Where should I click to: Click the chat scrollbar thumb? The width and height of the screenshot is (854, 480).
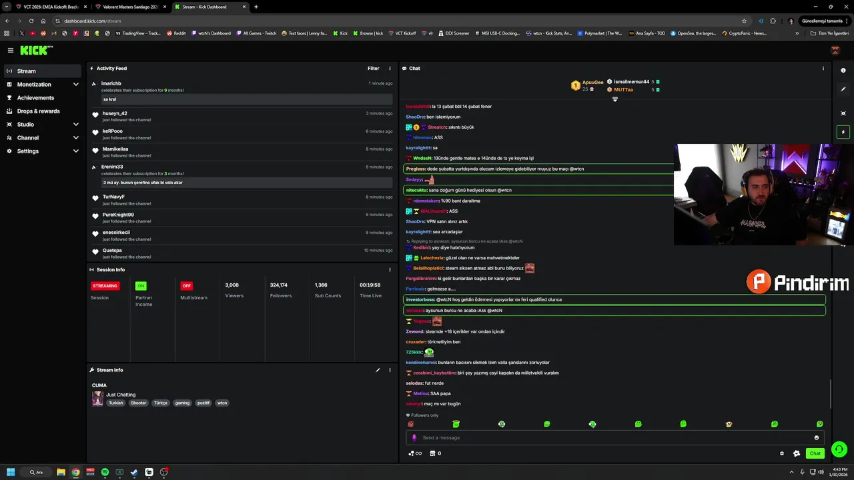pos(831,393)
